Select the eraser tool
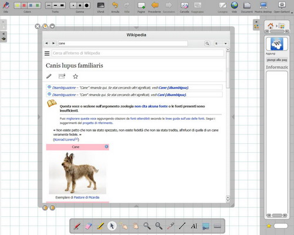Screen dimensions: 294x235 [x=89, y=226]
